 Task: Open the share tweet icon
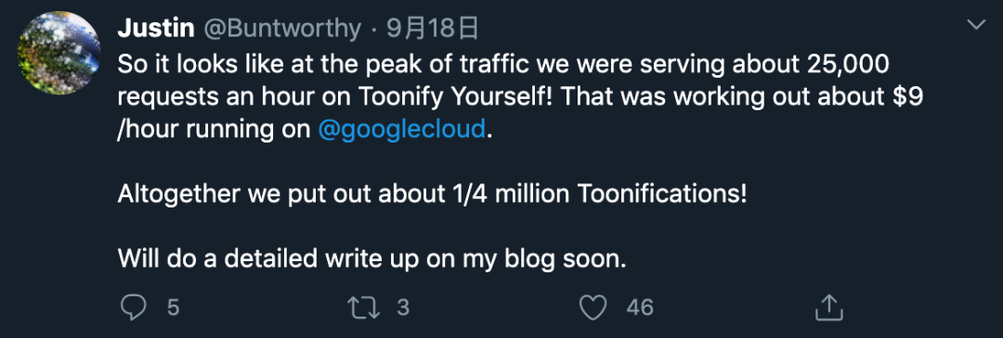pos(829,307)
